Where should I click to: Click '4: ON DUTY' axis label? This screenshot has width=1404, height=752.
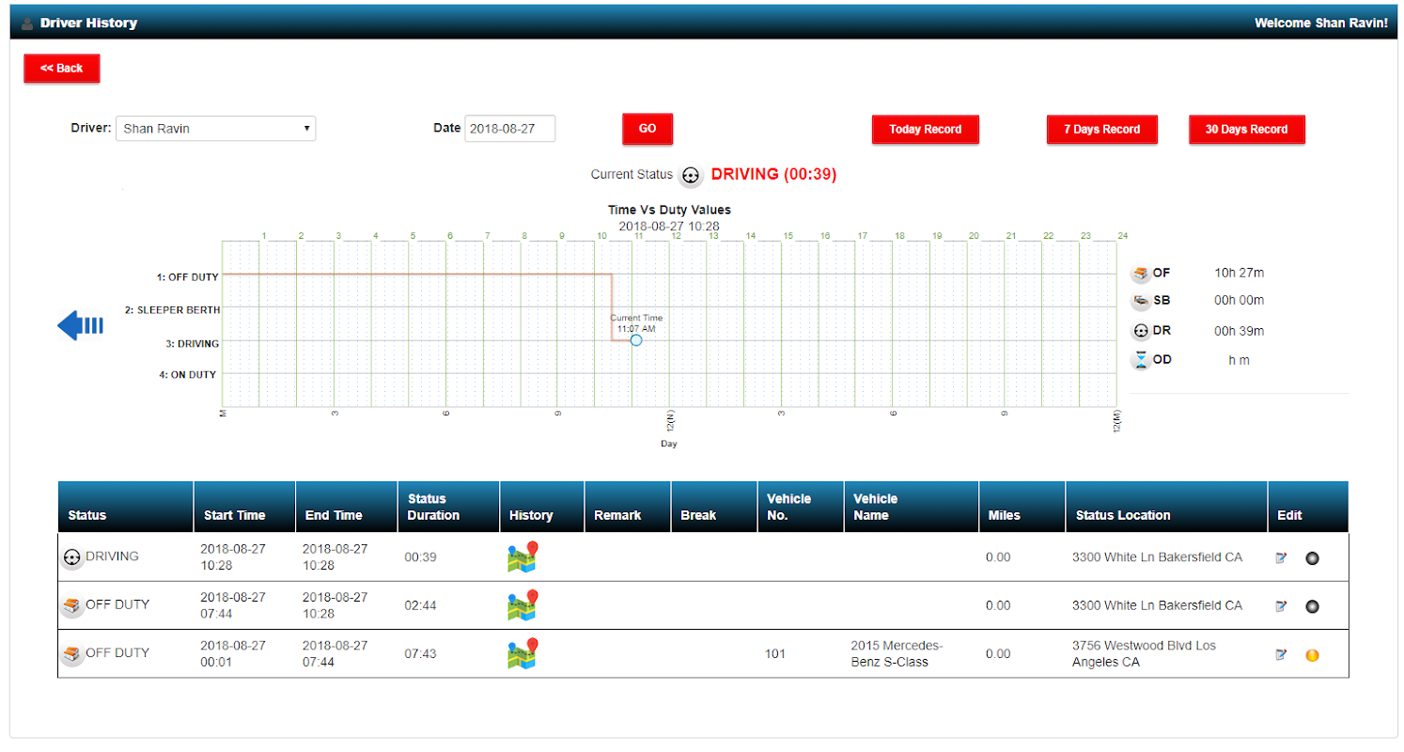(x=188, y=374)
